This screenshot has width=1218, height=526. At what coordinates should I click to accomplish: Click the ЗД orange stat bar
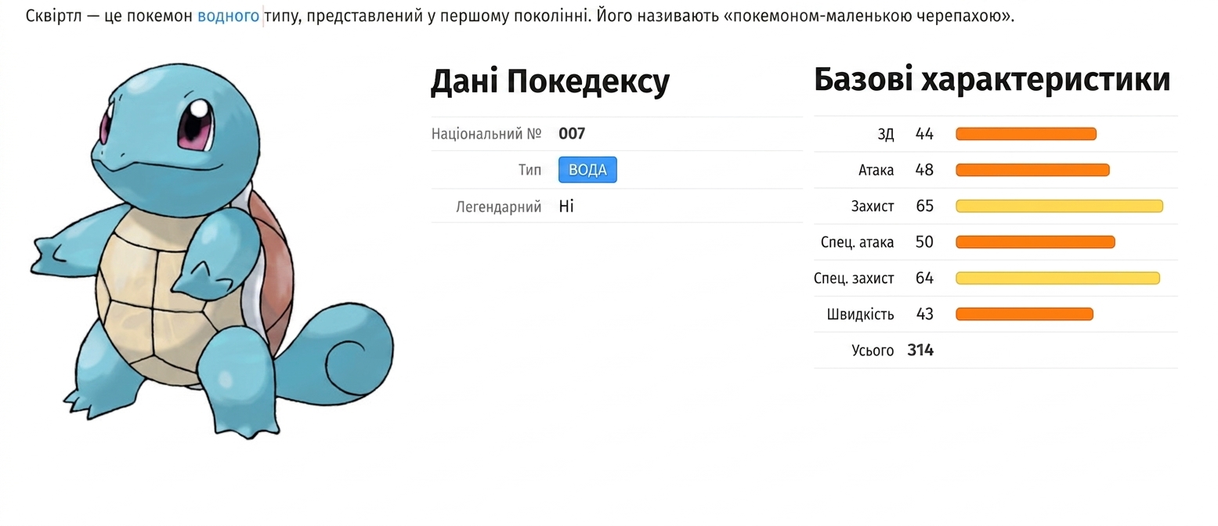pyautogui.click(x=1026, y=134)
